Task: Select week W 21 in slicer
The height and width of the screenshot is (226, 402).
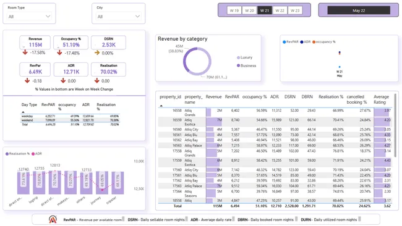Action: pos(265,10)
